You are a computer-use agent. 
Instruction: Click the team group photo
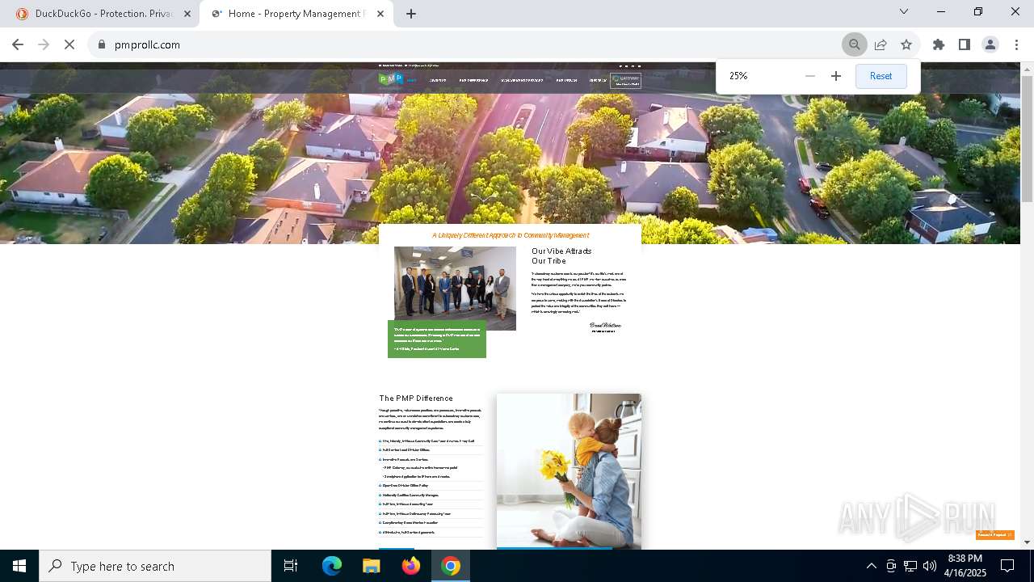455,288
